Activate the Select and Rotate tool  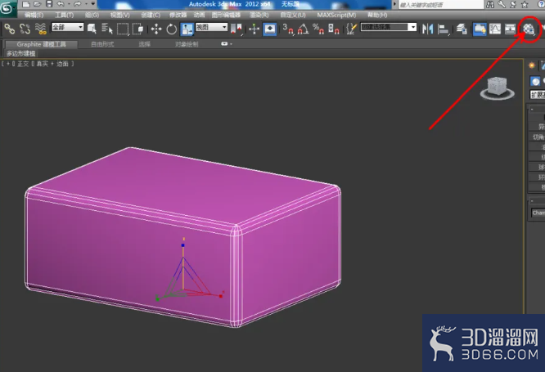[x=171, y=29]
